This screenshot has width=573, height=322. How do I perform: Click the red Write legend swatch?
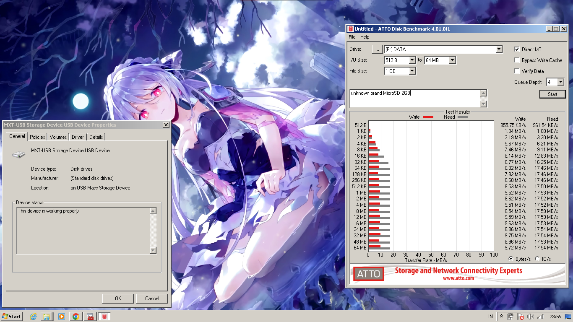428,117
